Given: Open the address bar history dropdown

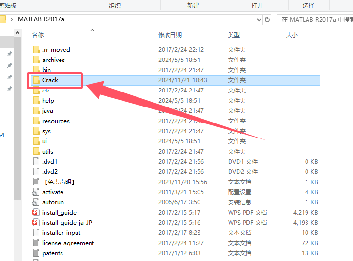Looking at the screenshot, I should [x=259, y=20].
